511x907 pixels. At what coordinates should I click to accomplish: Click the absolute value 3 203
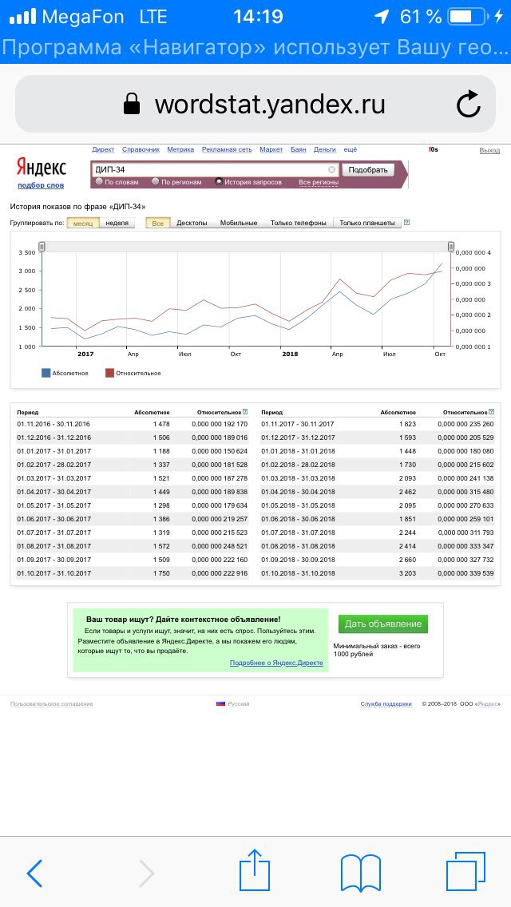click(x=406, y=573)
